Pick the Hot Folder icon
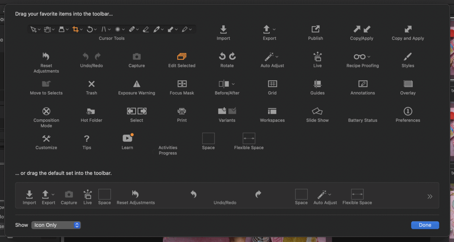Image resolution: width=454 pixels, height=242 pixels. coord(91,111)
